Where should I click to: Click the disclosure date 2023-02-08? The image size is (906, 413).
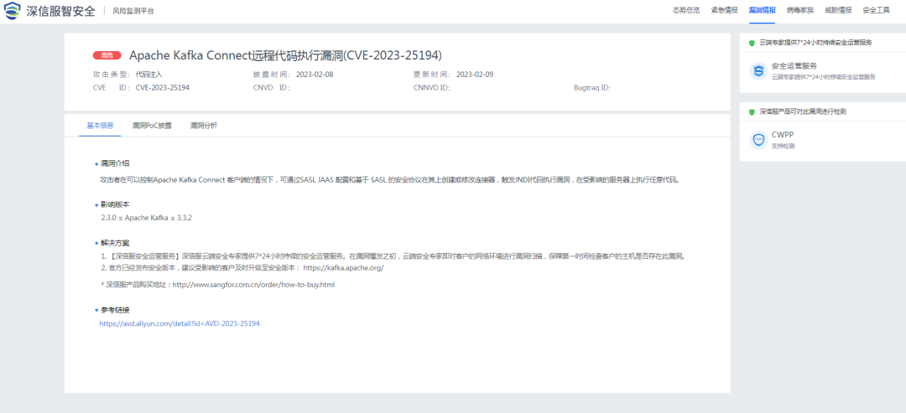315,75
